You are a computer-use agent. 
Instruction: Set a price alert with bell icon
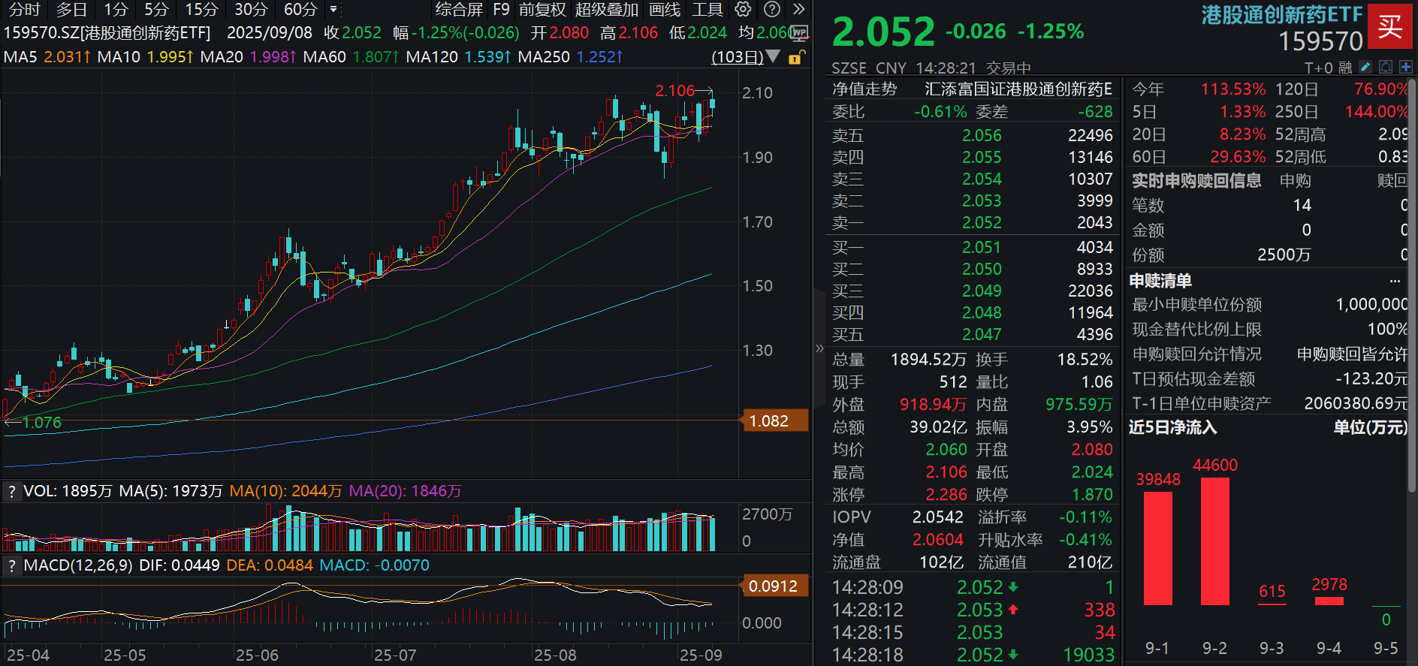click(1386, 67)
